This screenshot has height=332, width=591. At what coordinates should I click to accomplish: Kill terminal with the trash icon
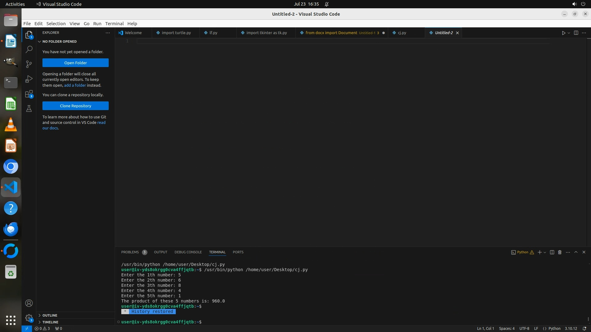(560, 252)
